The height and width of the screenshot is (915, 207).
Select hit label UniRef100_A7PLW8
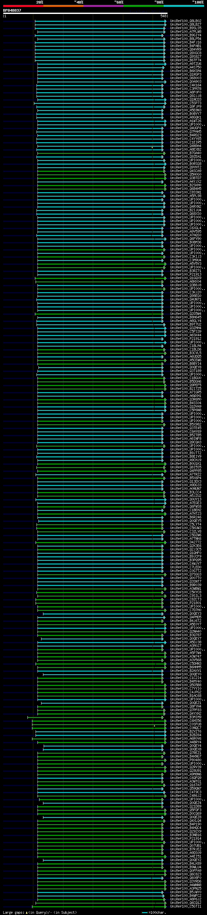(x=186, y=31)
